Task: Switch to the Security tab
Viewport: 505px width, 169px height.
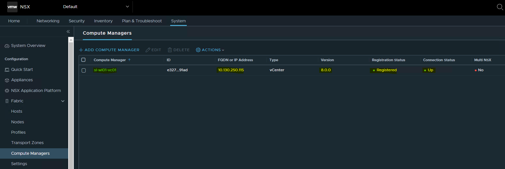Action: tap(77, 21)
